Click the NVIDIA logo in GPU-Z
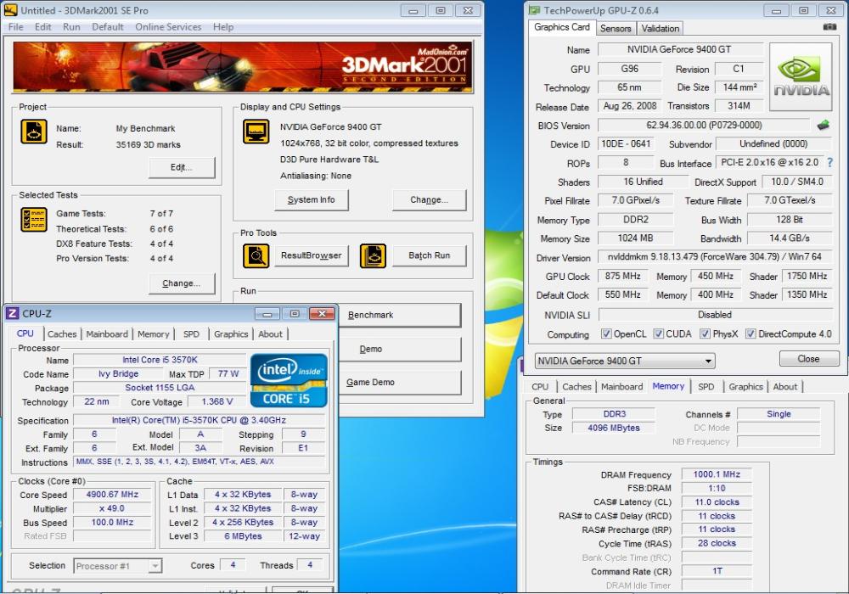Screen dimensions: 849x594 click(801, 77)
